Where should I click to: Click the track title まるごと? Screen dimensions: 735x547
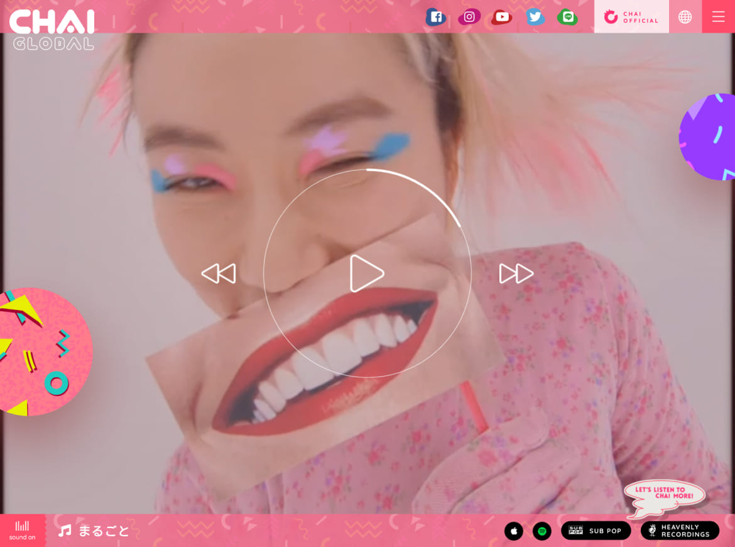pos(104,531)
